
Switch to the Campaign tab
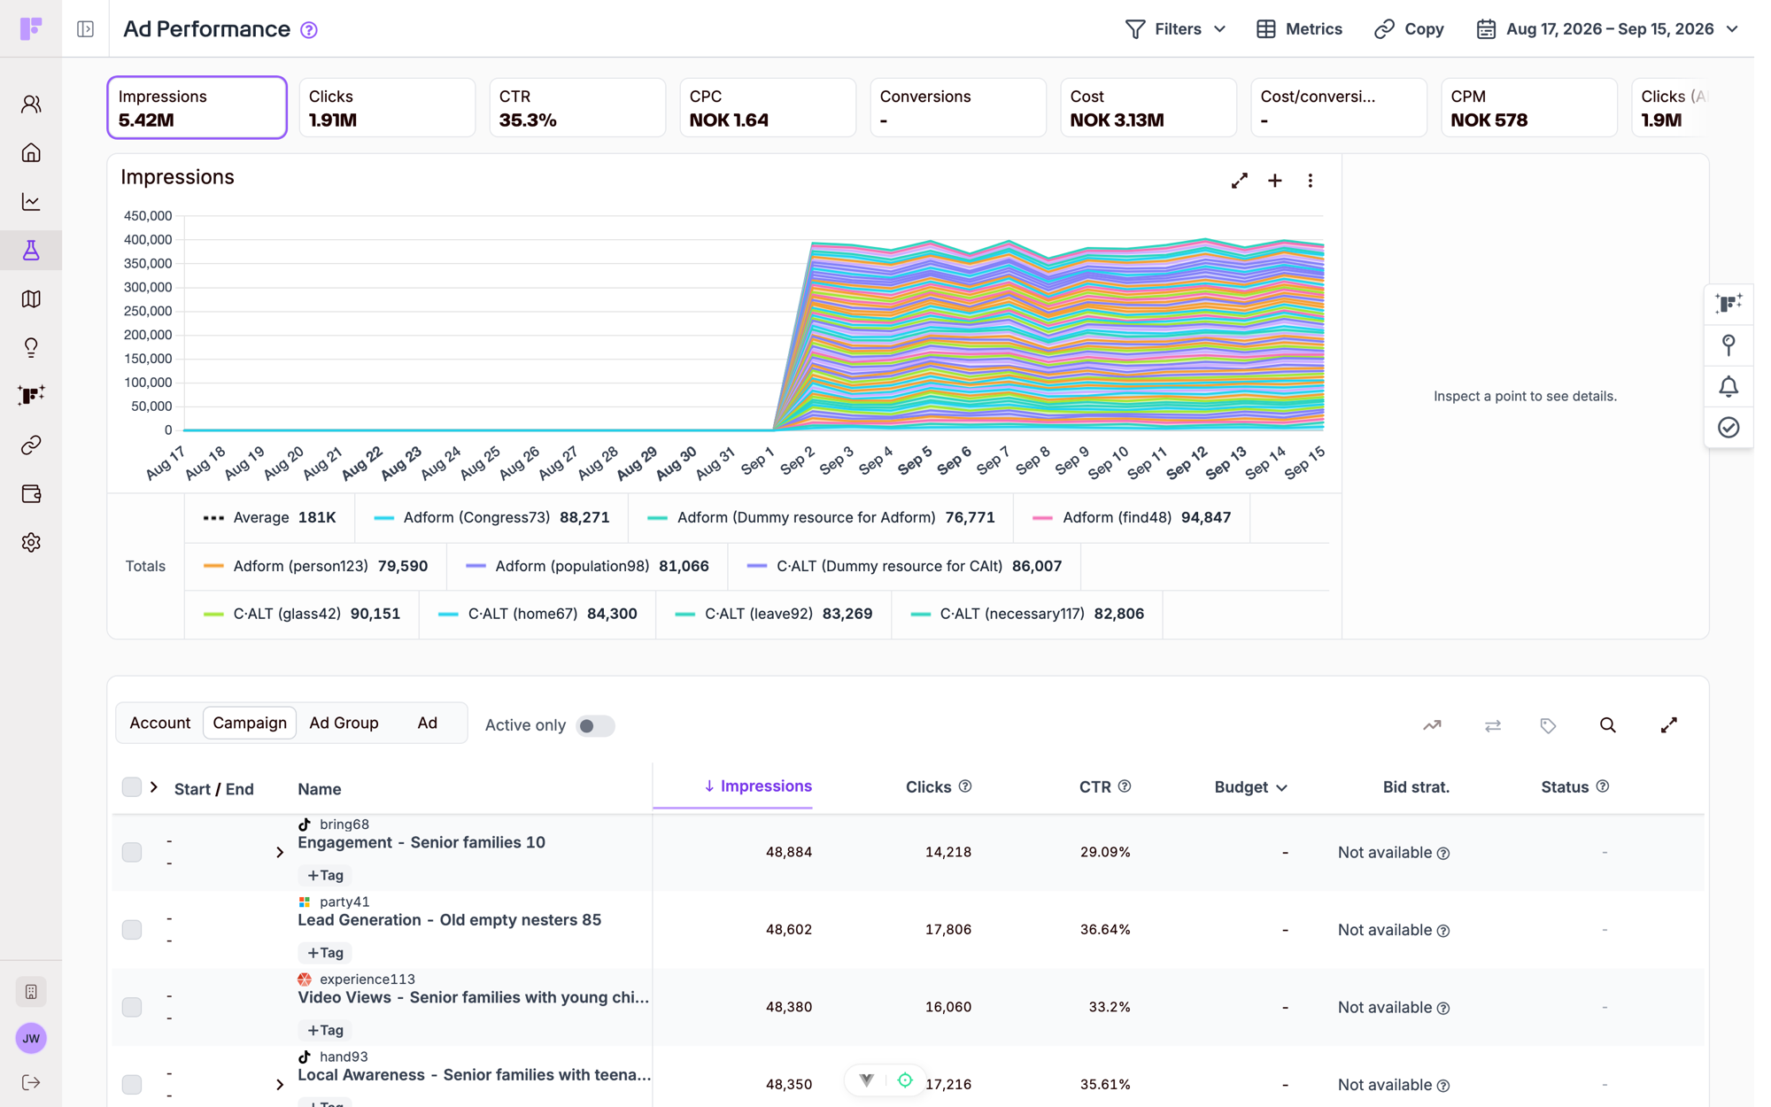pyautogui.click(x=250, y=723)
